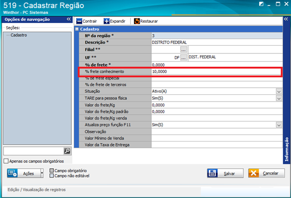Image resolution: width=291 pixels, height=198 pixels.
Task: Click the Informação vertical panel label
Action: click(x=287, y=149)
